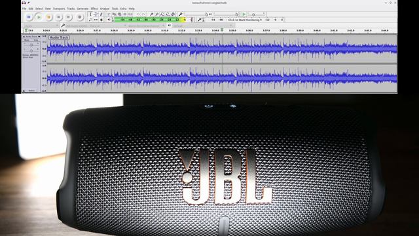Toggle the pinned play head icon
Screen dimensions: 419x236
pos(26,31)
